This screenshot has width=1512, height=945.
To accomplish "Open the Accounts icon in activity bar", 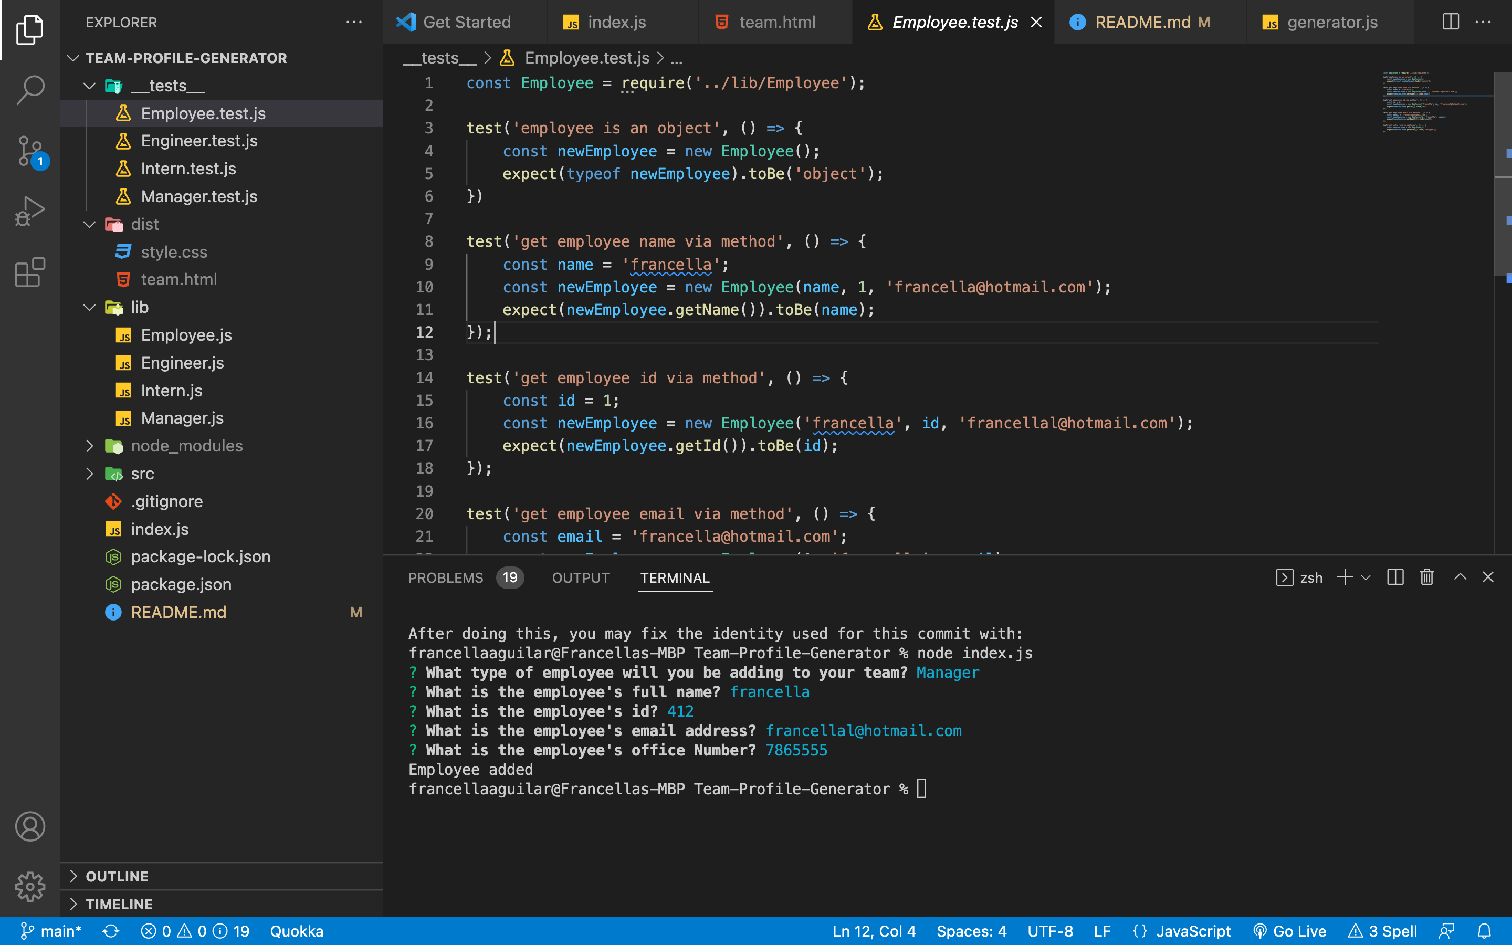I will coord(29,826).
